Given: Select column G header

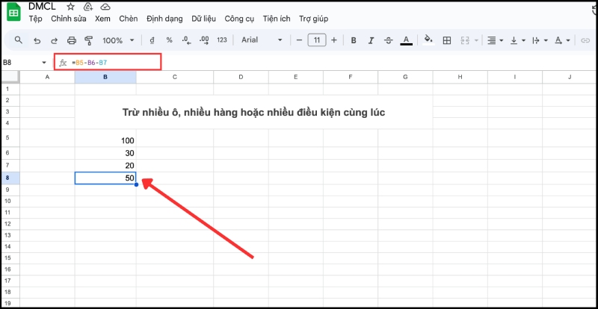Looking at the screenshot, I should click(405, 77).
